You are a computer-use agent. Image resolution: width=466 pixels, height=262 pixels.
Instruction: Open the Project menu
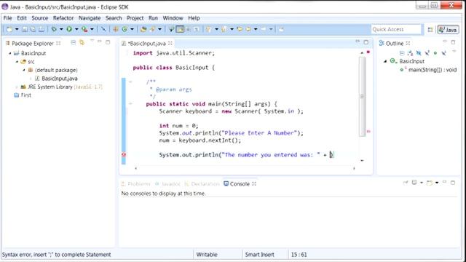(x=135, y=18)
